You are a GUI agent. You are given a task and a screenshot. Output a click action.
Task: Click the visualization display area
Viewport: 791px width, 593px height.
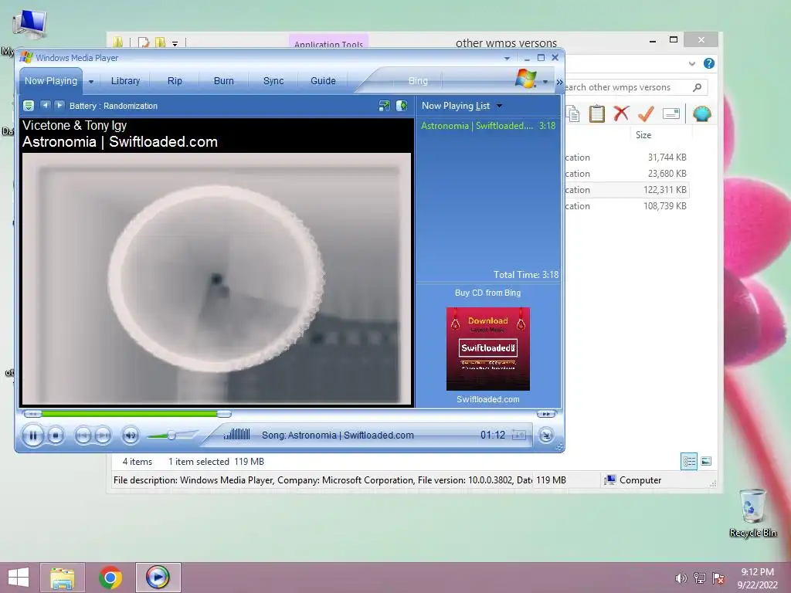tap(216, 278)
